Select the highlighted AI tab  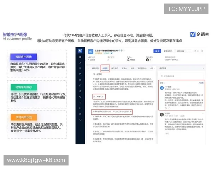pyautogui.click(x=105, y=68)
